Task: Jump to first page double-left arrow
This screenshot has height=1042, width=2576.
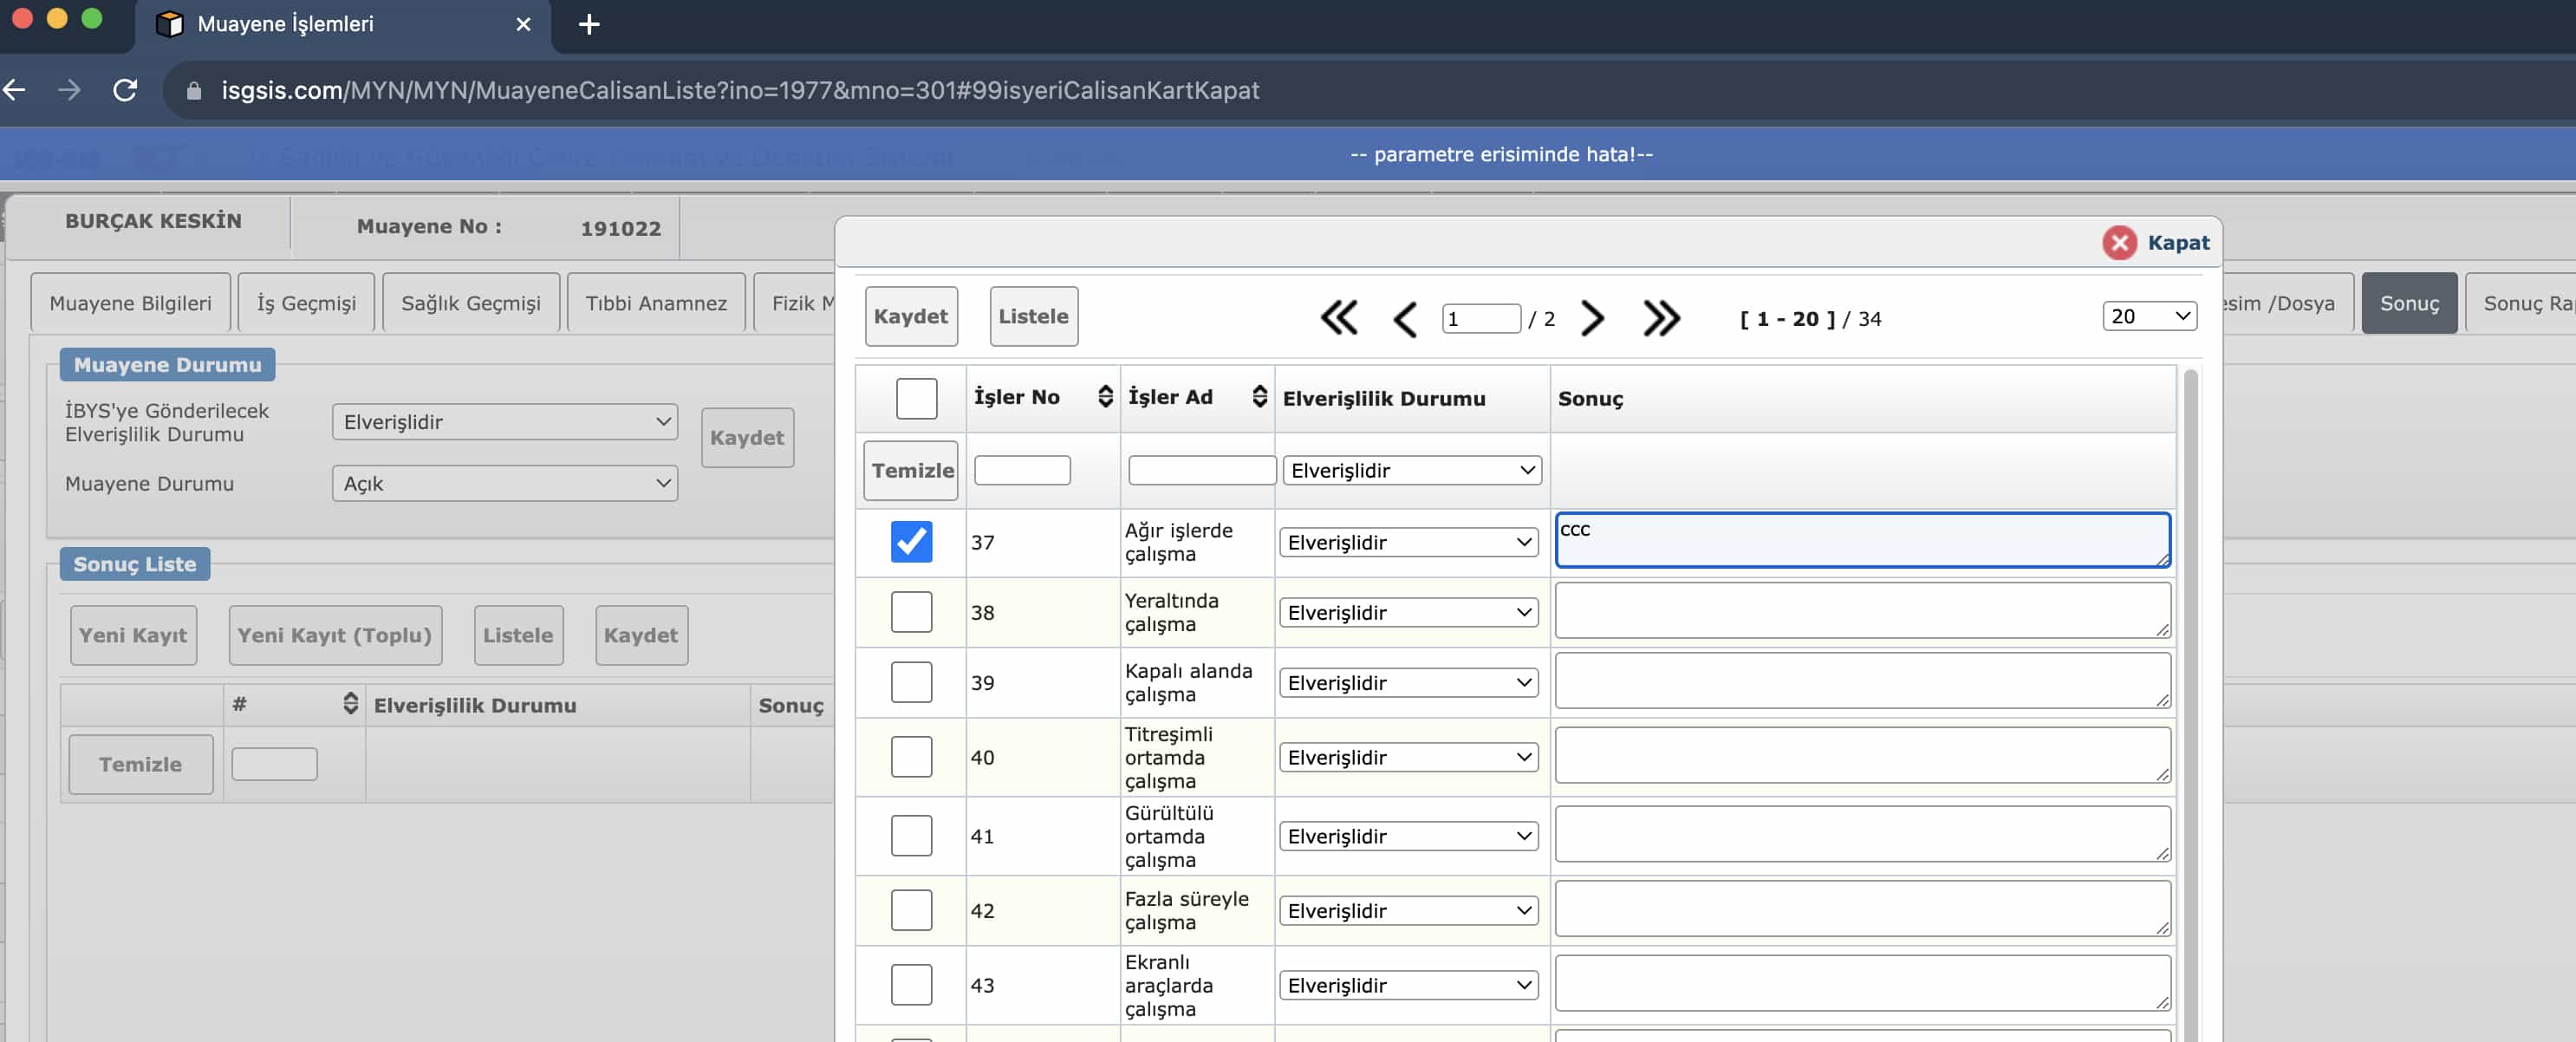Action: 1338,318
